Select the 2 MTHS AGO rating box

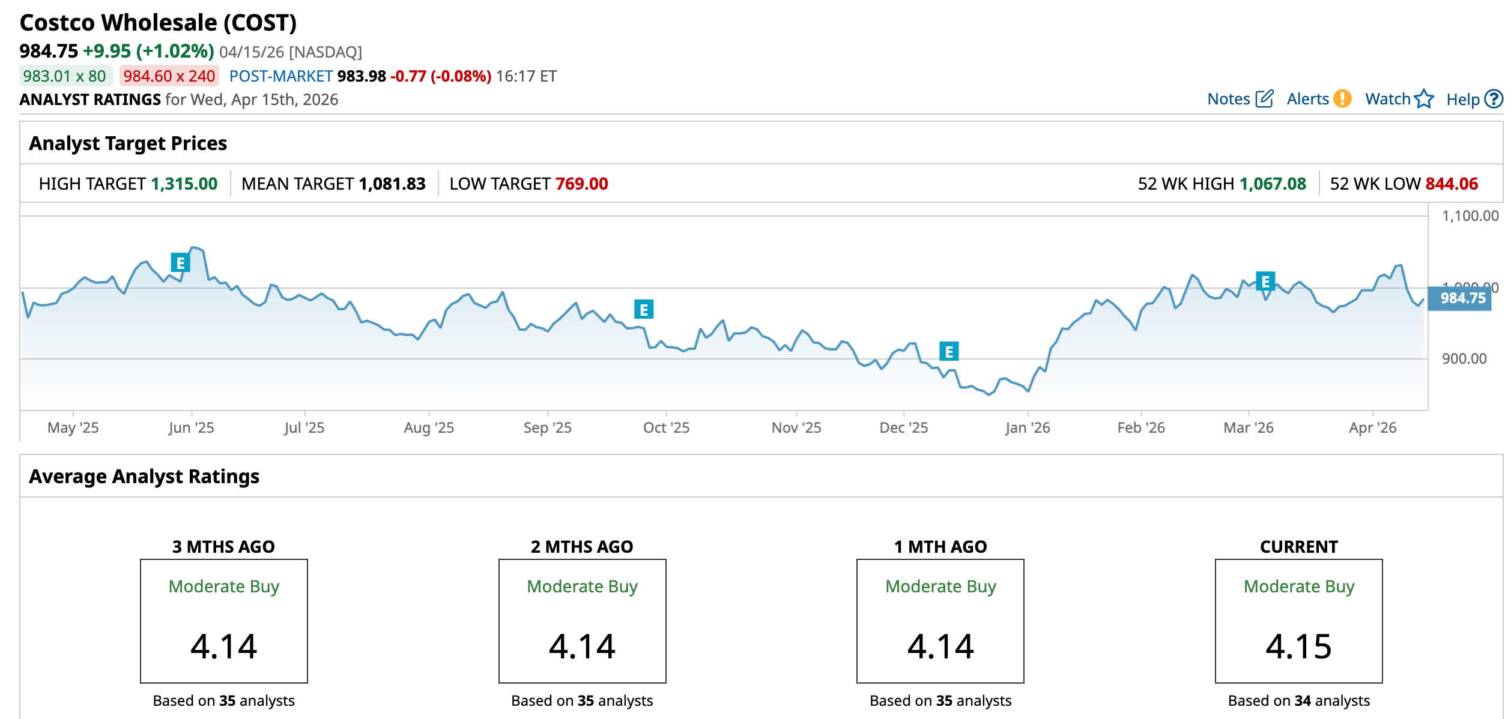(x=582, y=621)
